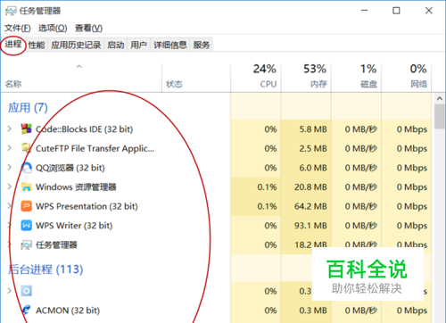The width and height of the screenshot is (446, 323).
Task: Expand the Windows 资源管理器 row
Action: [x=10, y=186]
